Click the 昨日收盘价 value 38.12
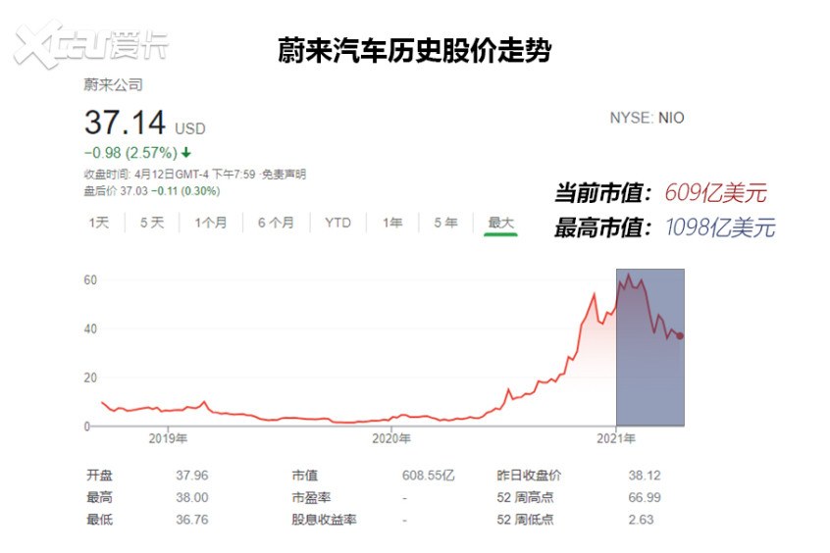 645,476
